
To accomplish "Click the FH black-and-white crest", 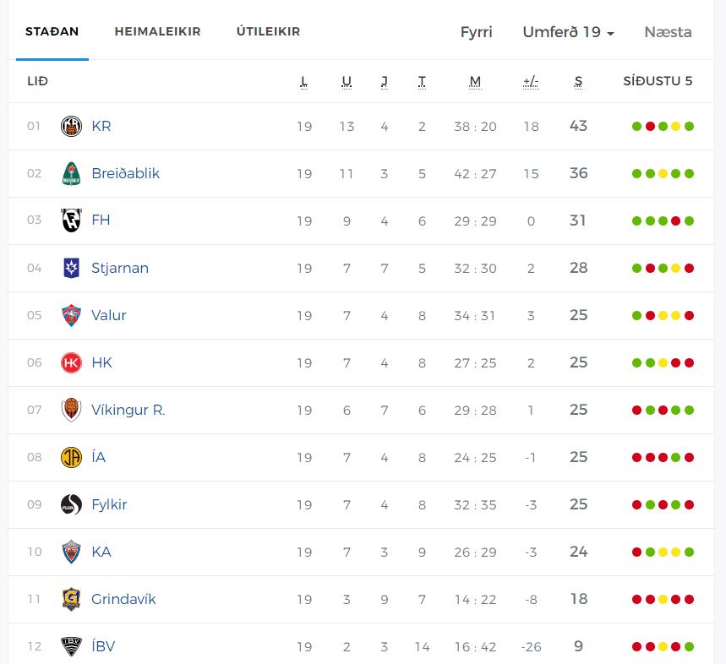I will [x=71, y=220].
